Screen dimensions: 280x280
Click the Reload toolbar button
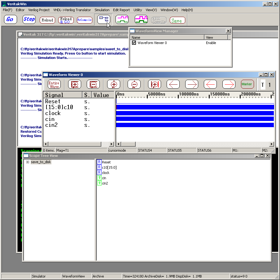coord(47,20)
